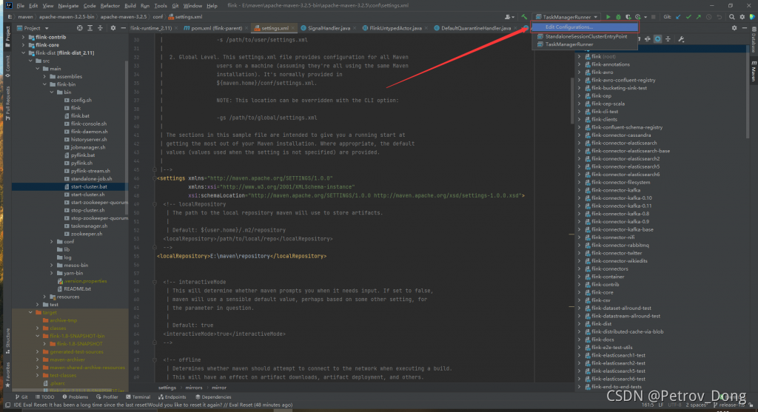Run the TaskManagerRunner configuration with the green play icon
This screenshot has width=758, height=412.
(x=608, y=17)
